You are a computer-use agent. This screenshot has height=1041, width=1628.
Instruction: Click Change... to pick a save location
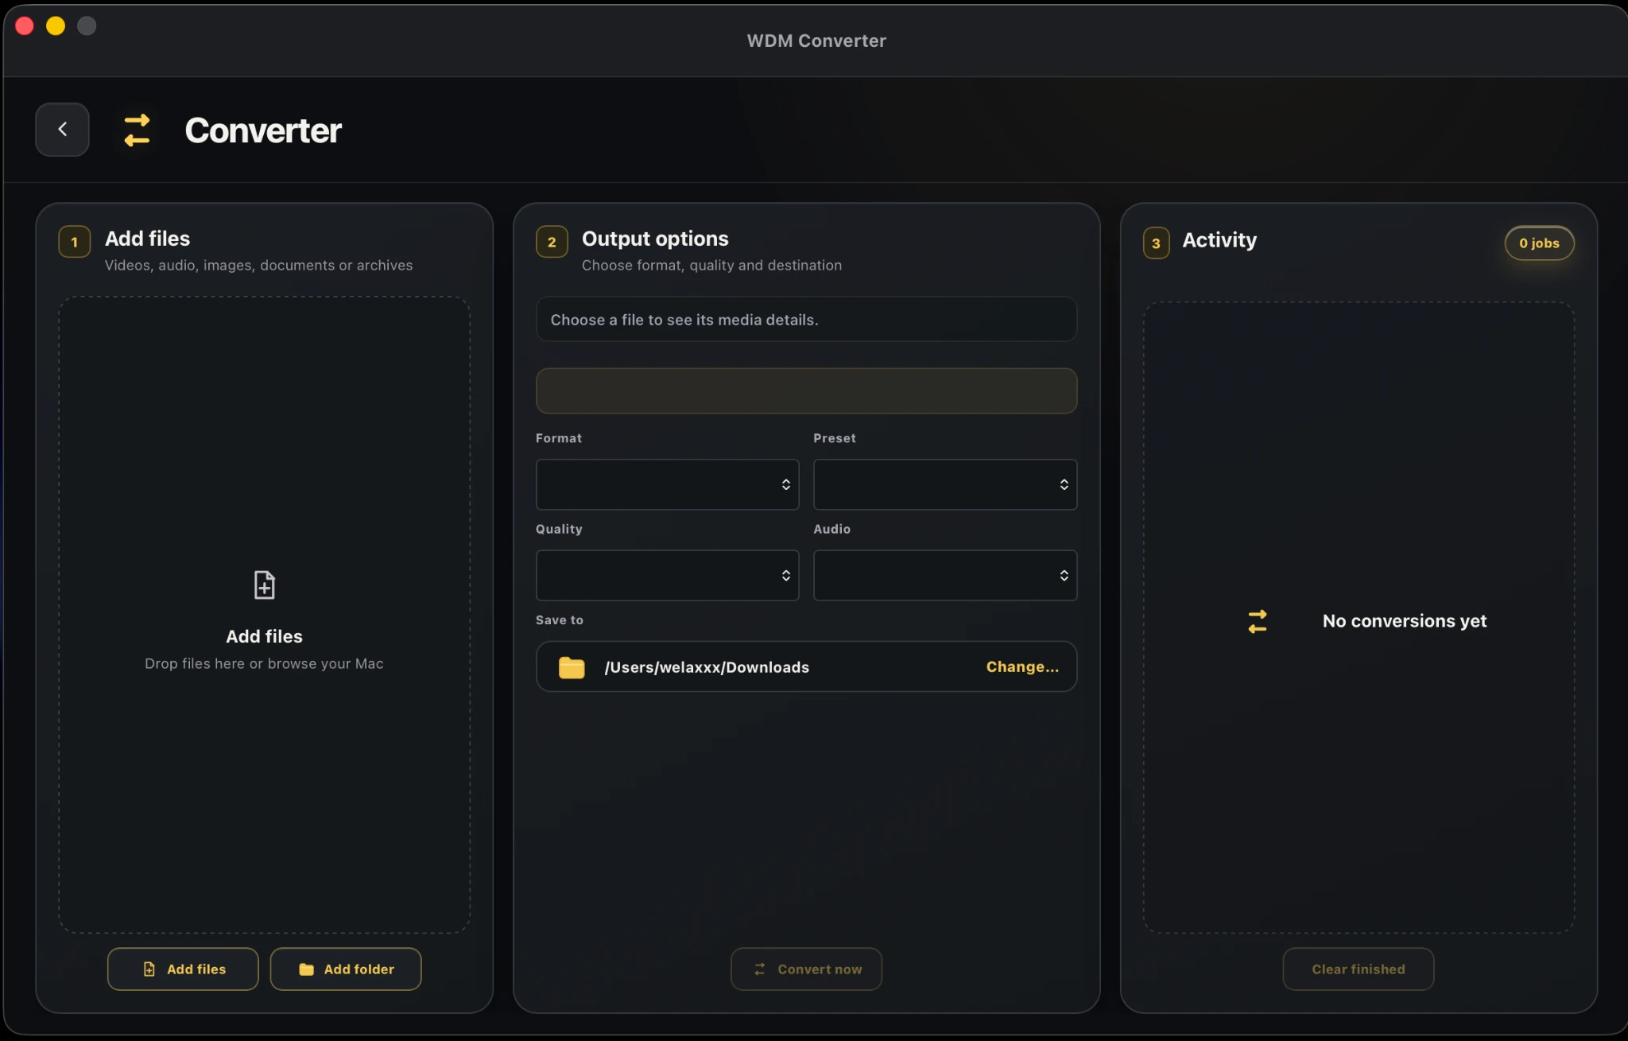tap(1022, 667)
